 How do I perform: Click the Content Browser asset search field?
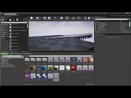61,56
